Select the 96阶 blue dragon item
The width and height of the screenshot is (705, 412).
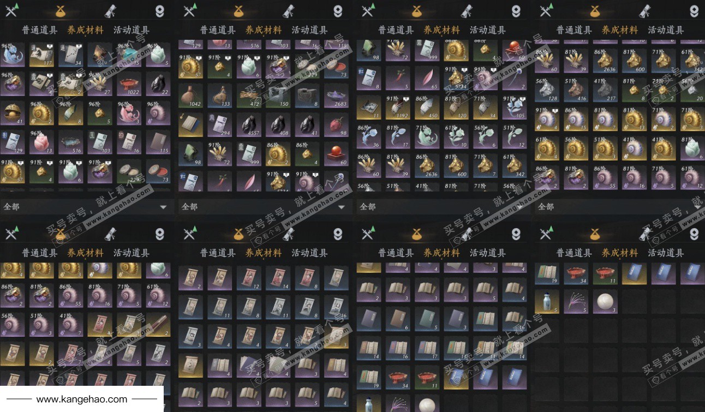(13, 56)
